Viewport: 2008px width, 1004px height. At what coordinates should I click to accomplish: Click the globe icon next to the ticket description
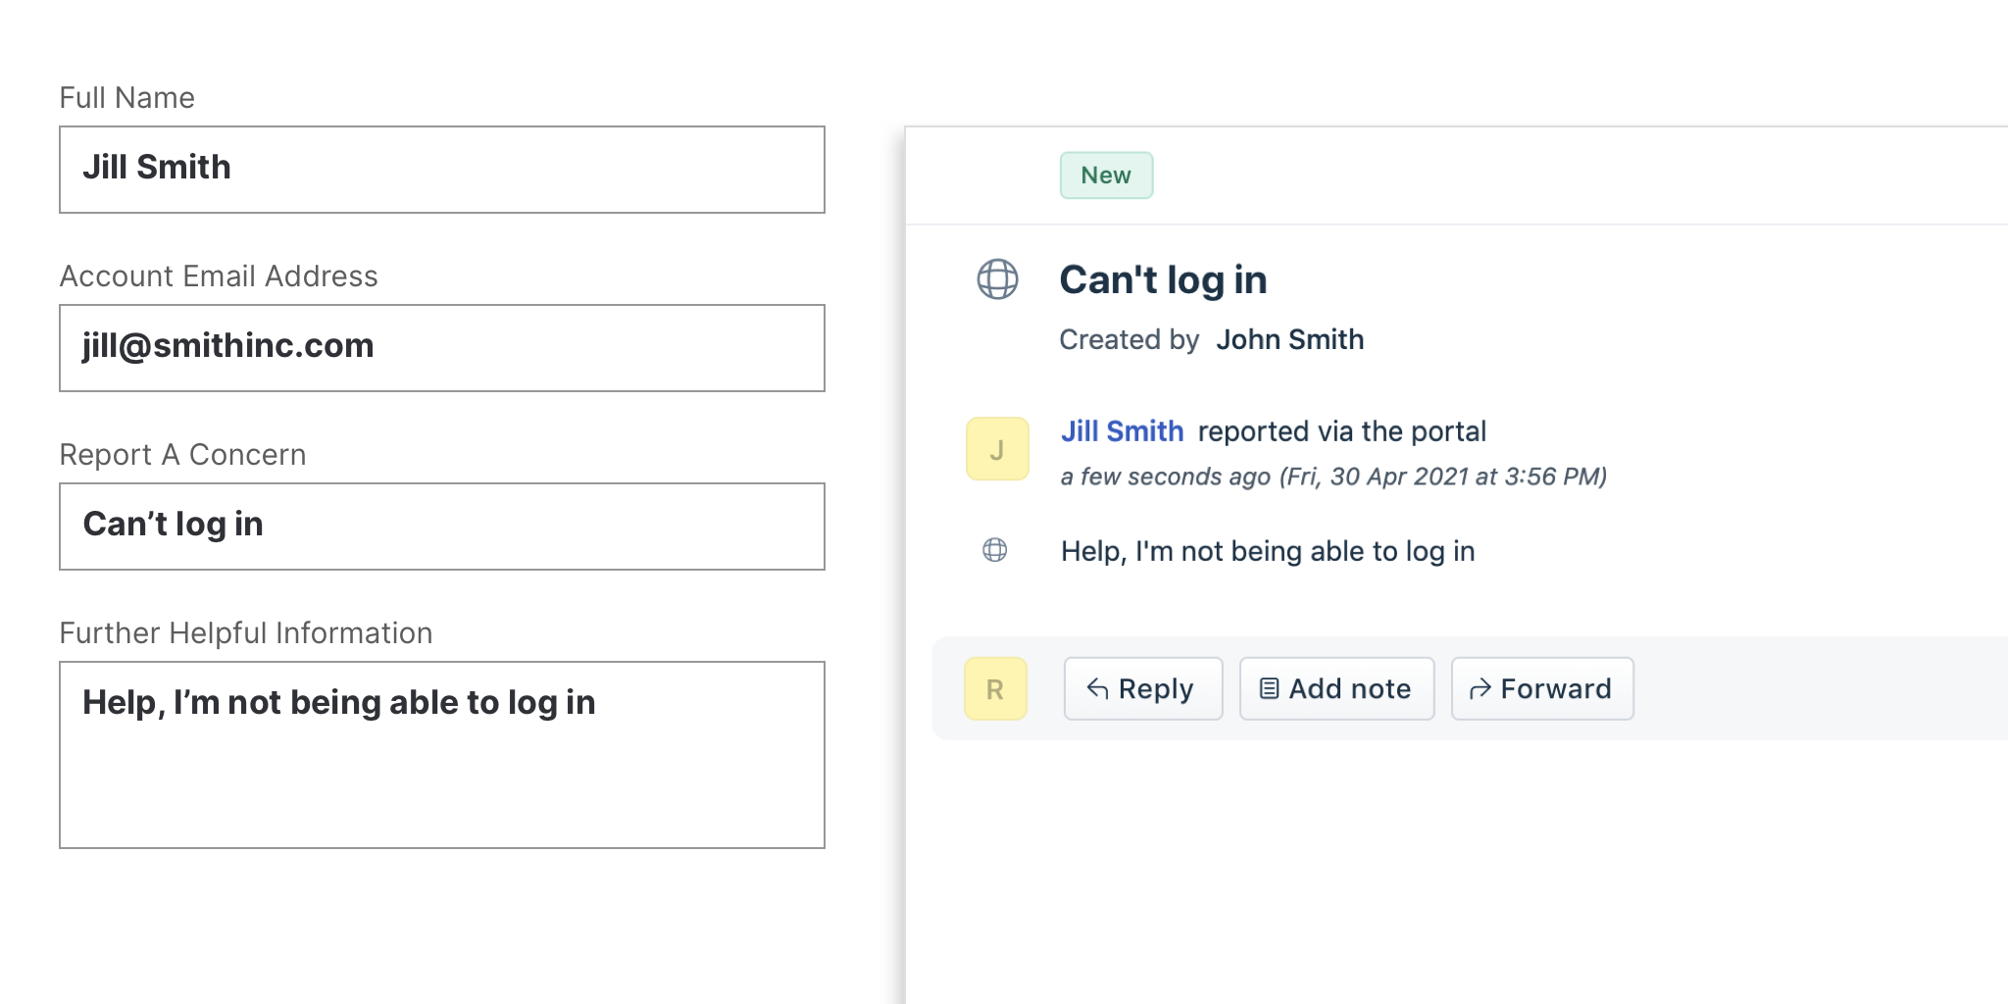pyautogui.click(x=994, y=551)
